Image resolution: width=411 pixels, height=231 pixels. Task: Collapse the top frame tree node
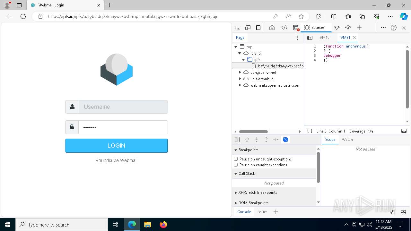coord(236,47)
